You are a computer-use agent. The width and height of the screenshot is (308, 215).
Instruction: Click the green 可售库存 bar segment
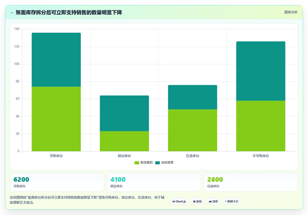(x=56, y=119)
